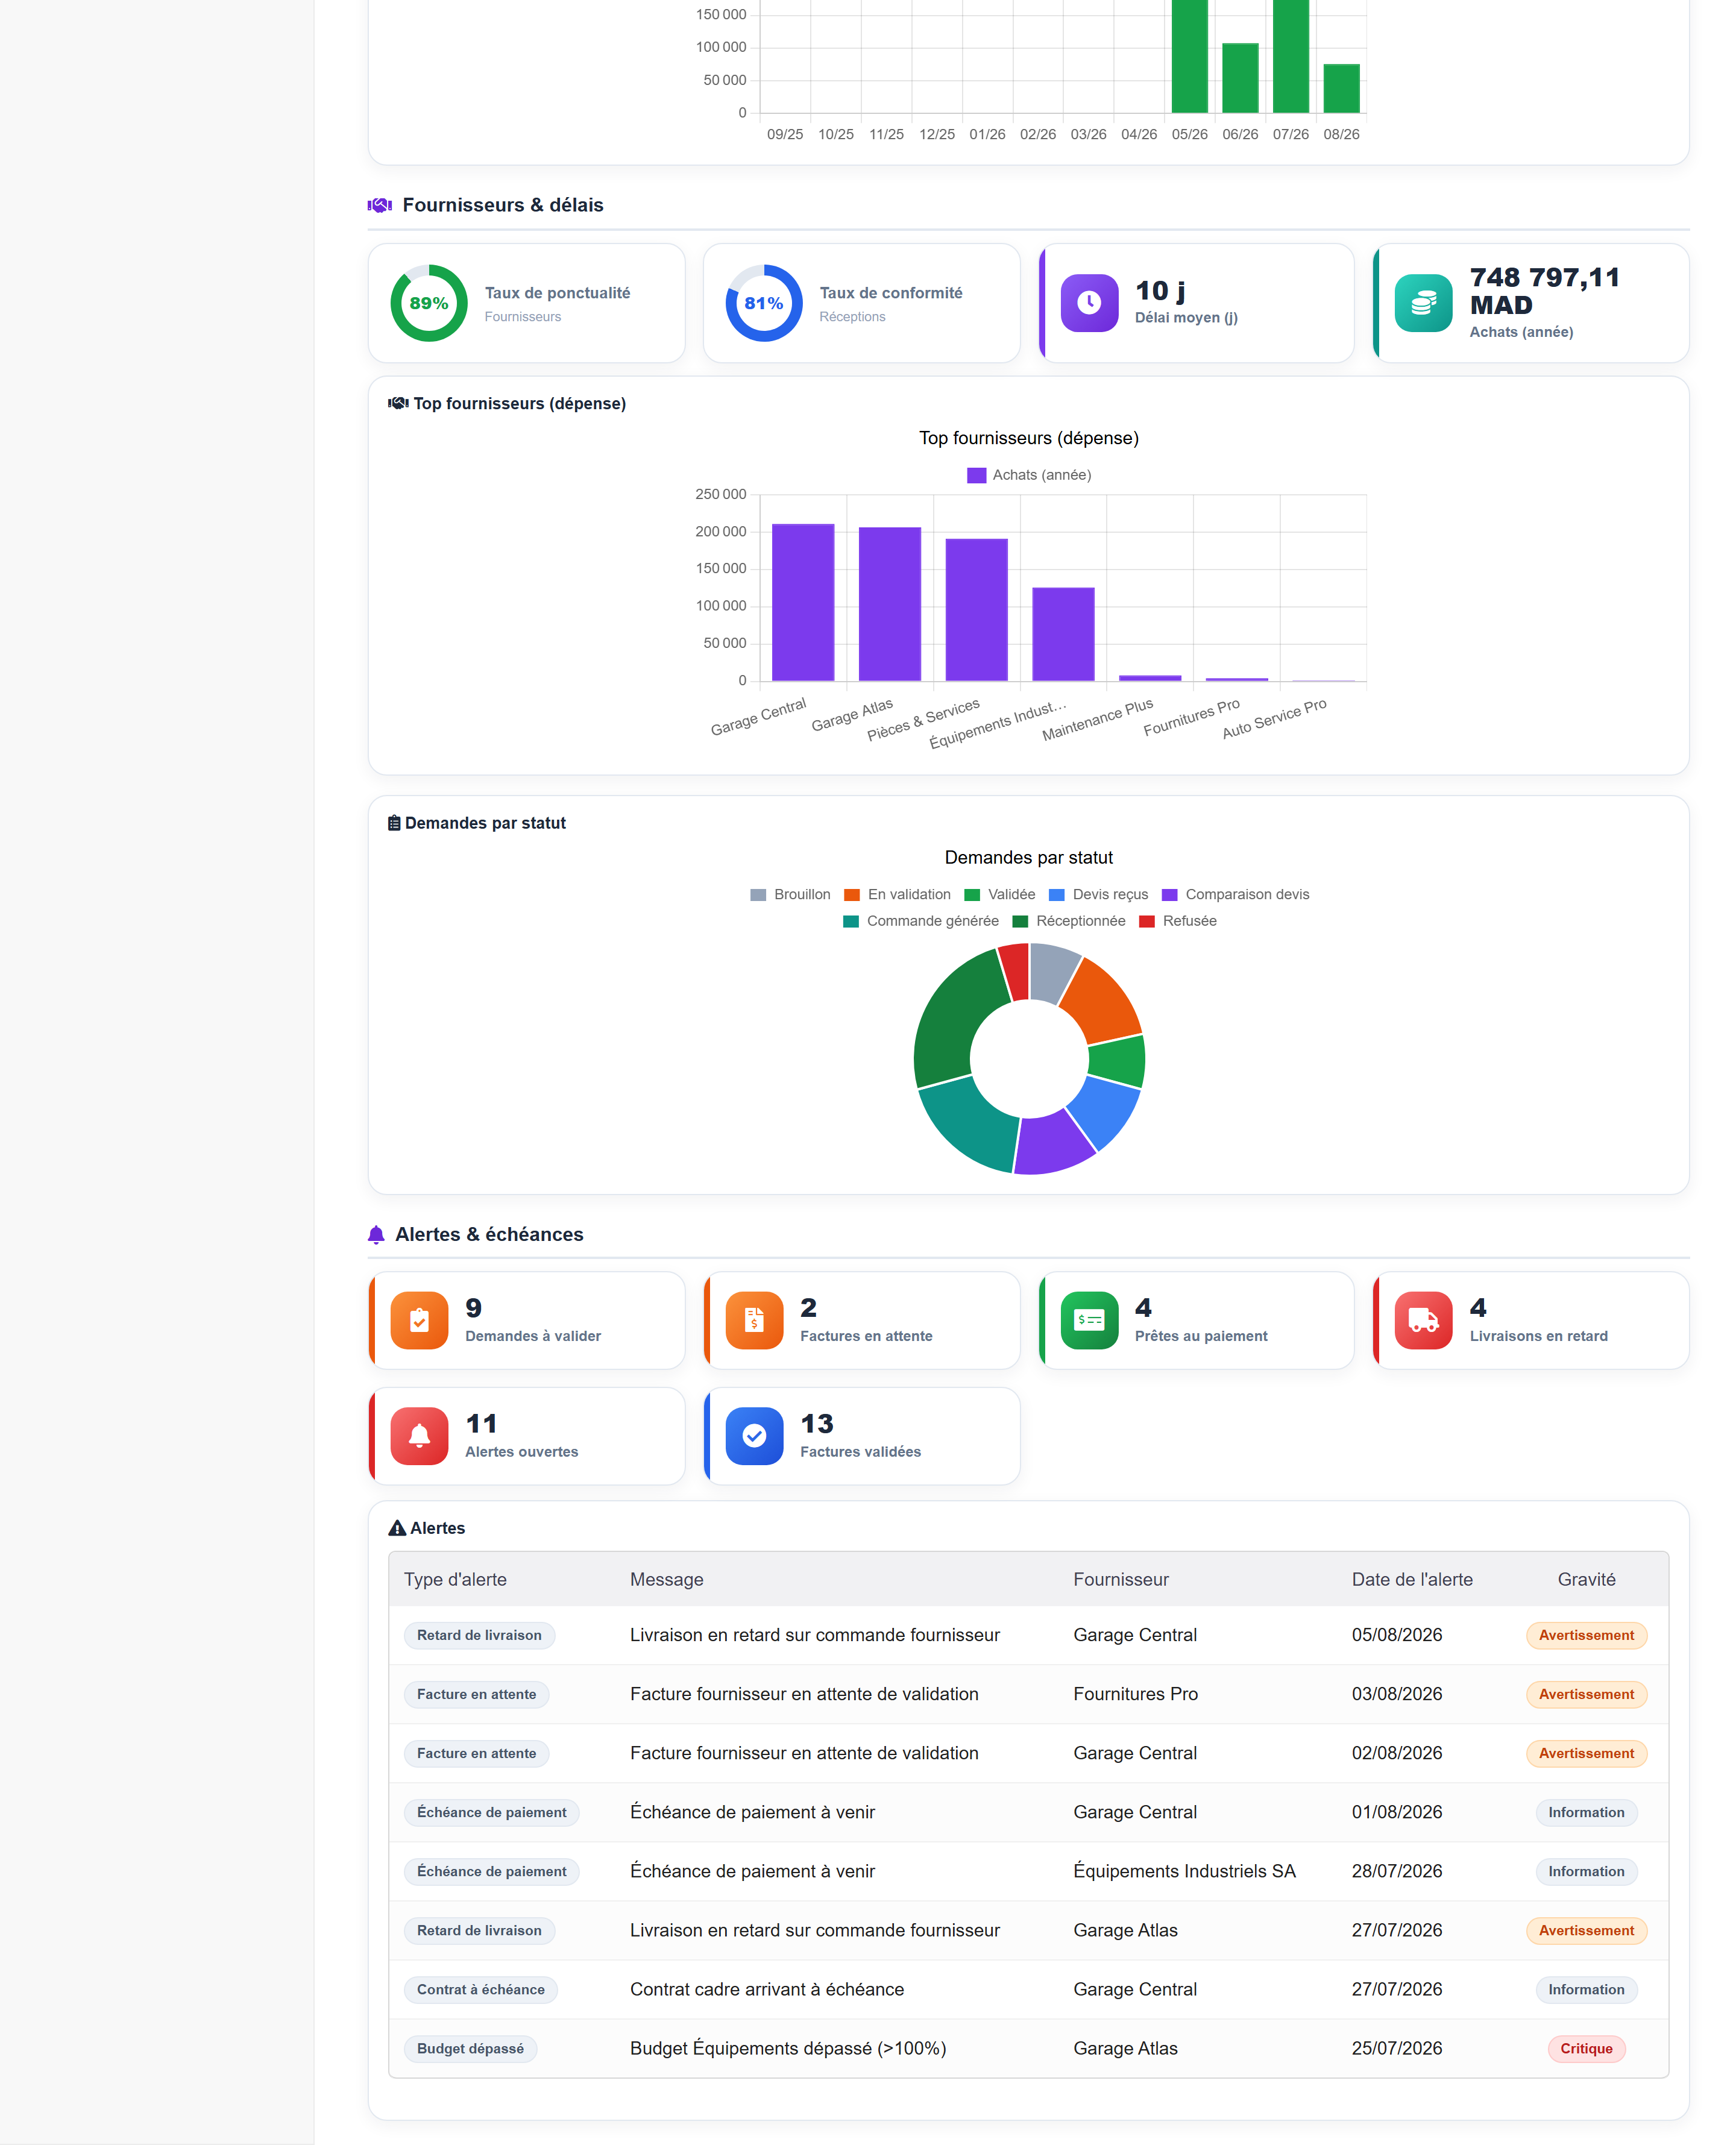Screen dimensions: 1736x2145
Task: Click the Budget dépassé alert type tag
Action: (x=470, y=2048)
